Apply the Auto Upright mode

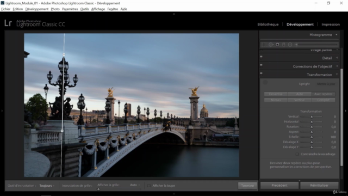[x=300, y=94]
